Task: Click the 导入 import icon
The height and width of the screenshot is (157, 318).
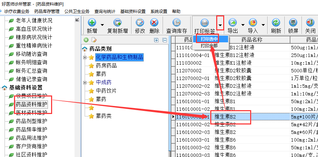Action: pos(253,22)
